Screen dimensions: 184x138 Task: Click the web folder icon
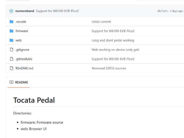11,40
